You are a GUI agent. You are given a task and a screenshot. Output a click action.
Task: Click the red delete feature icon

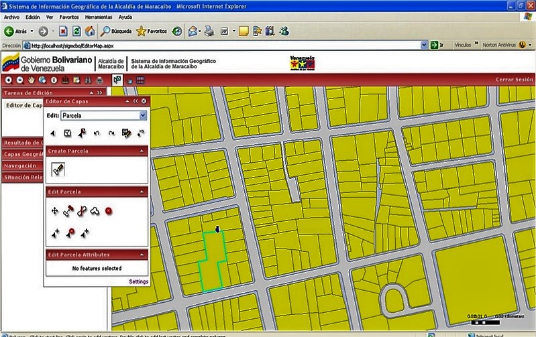pyautogui.click(x=108, y=211)
